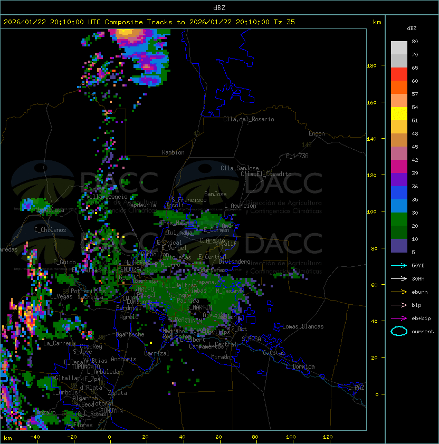This screenshot has height=444, width=439.
Task: Click the 'La_Carrera' map label
Action: click(x=60, y=343)
